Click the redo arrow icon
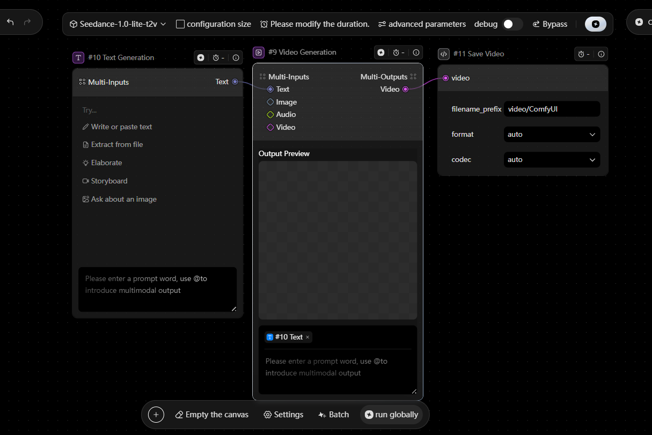 point(27,22)
